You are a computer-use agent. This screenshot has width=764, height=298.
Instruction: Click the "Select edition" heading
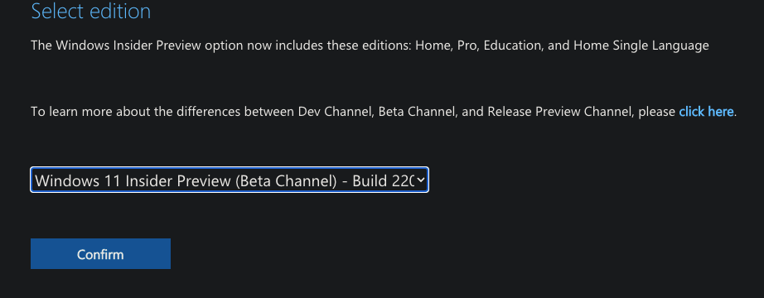90,11
